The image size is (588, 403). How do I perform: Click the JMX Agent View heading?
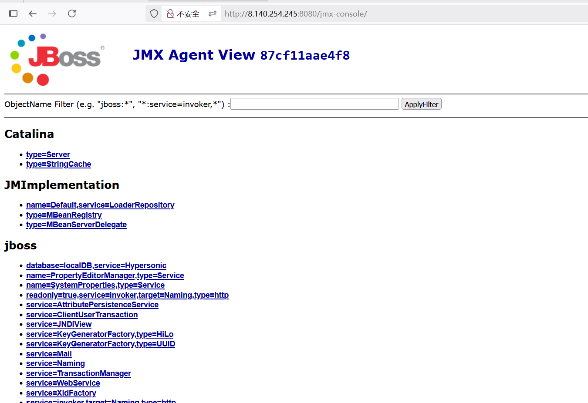(x=194, y=55)
